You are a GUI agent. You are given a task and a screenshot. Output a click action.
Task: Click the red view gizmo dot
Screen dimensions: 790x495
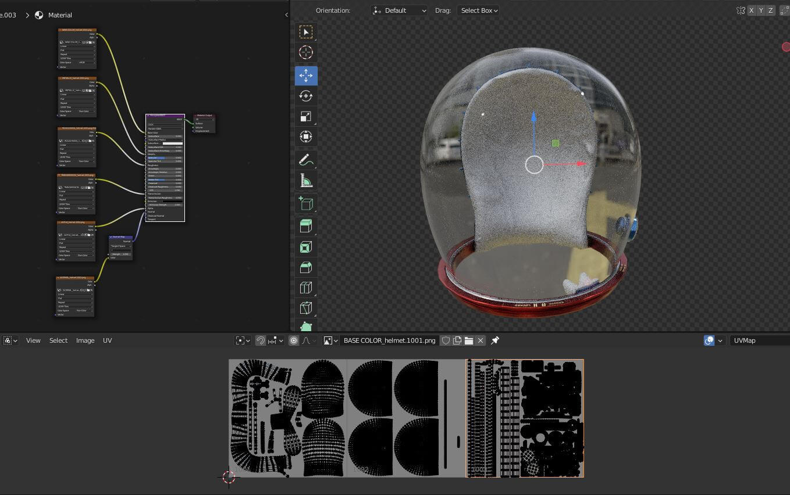point(786,47)
